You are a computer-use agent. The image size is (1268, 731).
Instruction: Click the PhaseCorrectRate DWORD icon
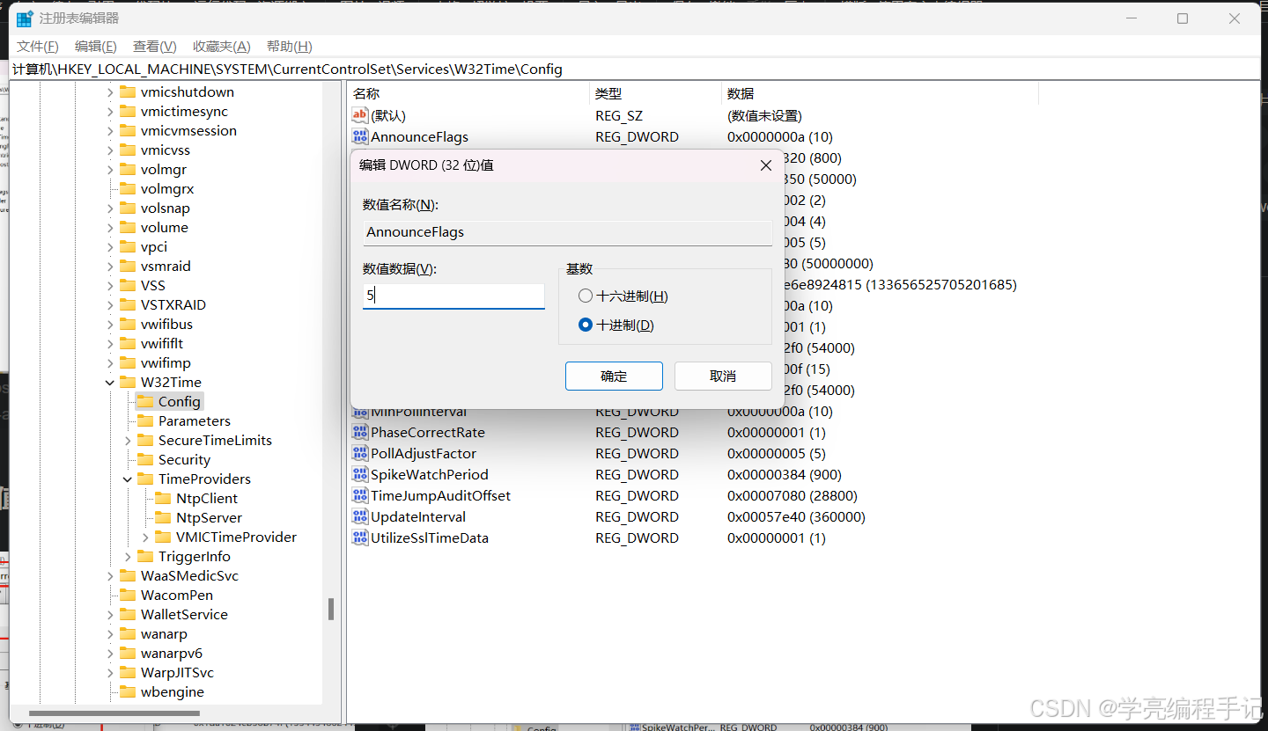(359, 432)
